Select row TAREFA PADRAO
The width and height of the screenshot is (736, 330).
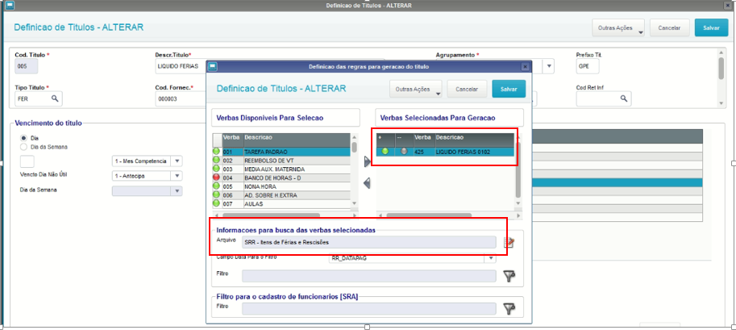point(281,152)
